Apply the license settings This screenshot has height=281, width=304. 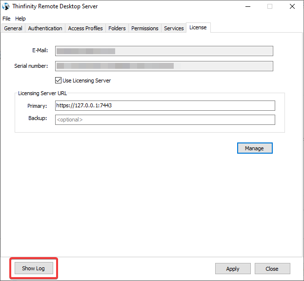click(x=233, y=269)
